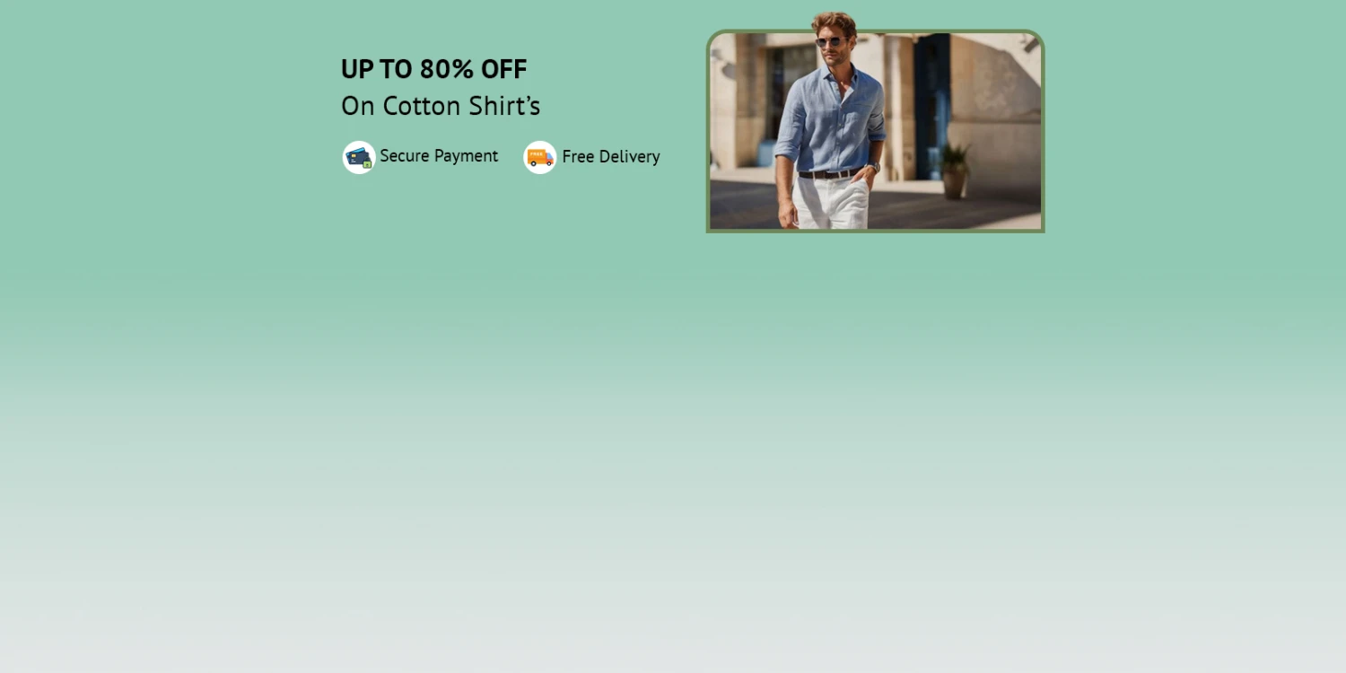Click the Secure Payment credit card icon
This screenshot has height=673, width=1346.
pos(359,157)
